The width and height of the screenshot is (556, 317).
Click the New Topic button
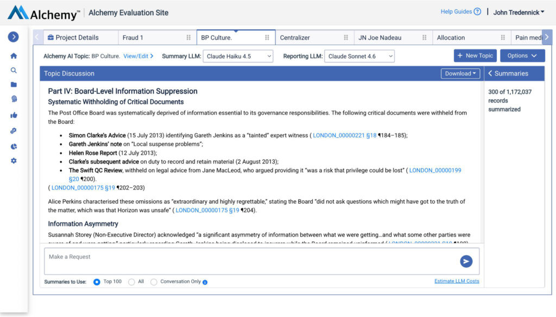point(475,55)
